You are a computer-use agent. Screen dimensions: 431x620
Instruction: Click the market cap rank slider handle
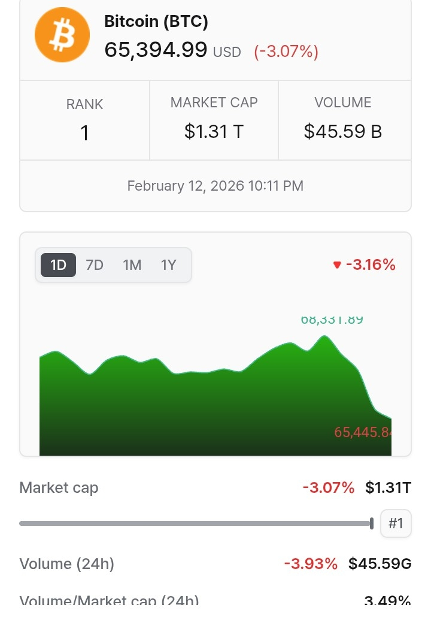coord(372,523)
